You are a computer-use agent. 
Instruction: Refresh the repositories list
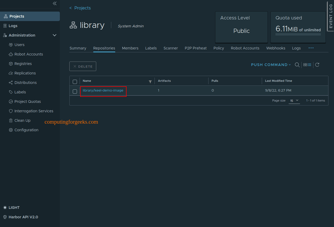(x=317, y=65)
